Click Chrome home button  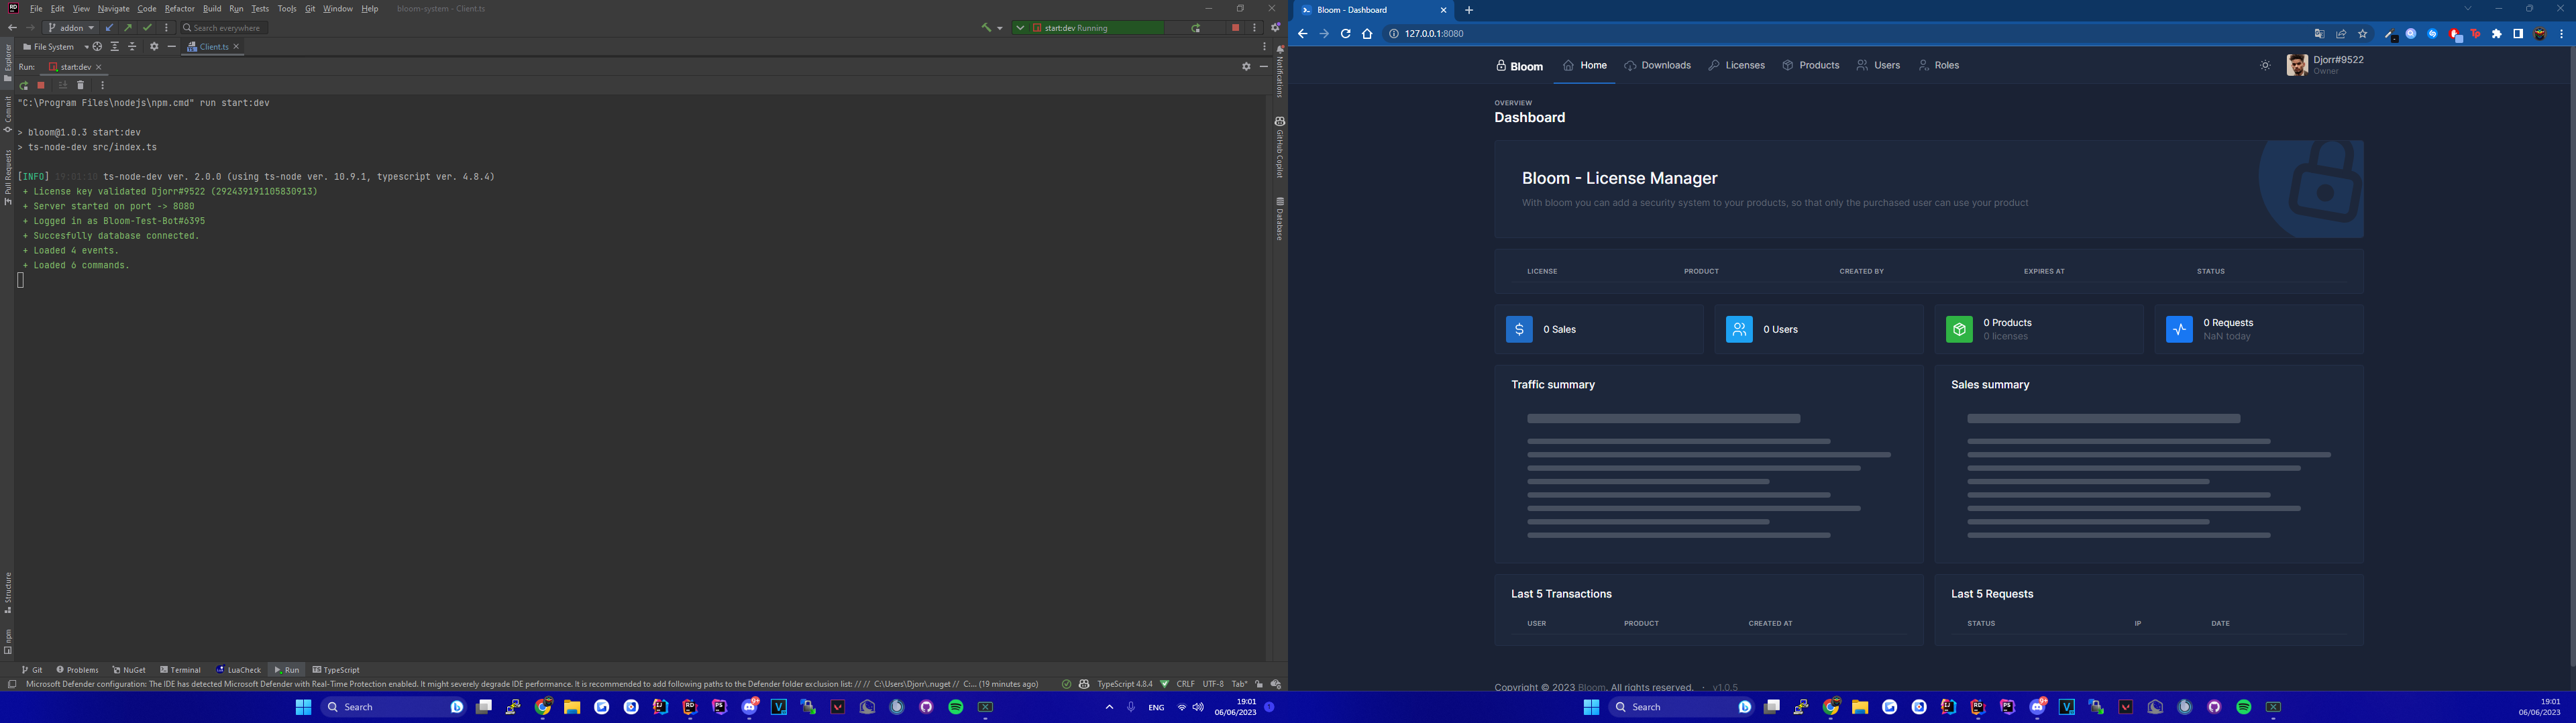(x=1367, y=34)
